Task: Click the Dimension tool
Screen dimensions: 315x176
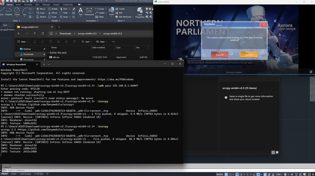Action: (x=89, y=12)
